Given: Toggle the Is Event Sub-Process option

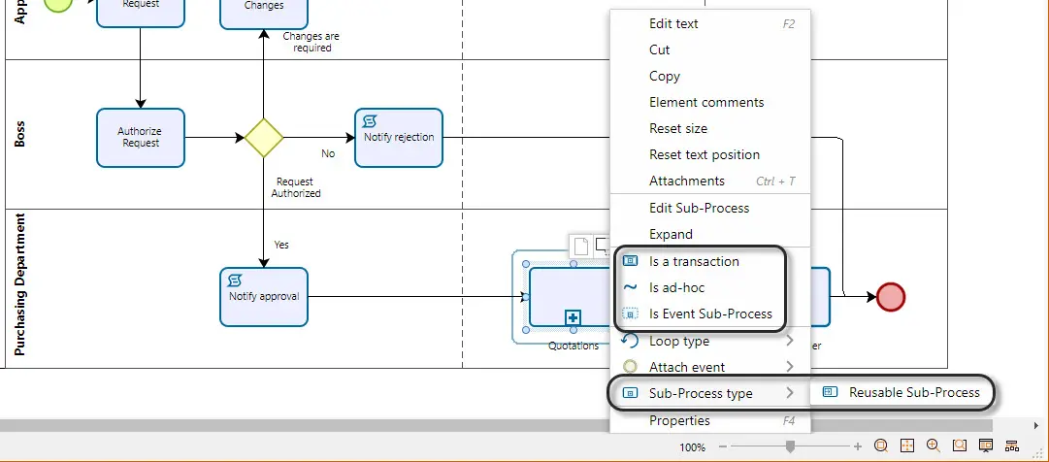Looking at the screenshot, I should [x=710, y=313].
